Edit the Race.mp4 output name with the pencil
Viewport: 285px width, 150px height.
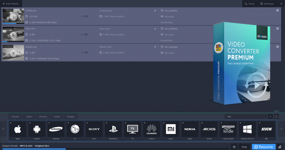point(155,29)
